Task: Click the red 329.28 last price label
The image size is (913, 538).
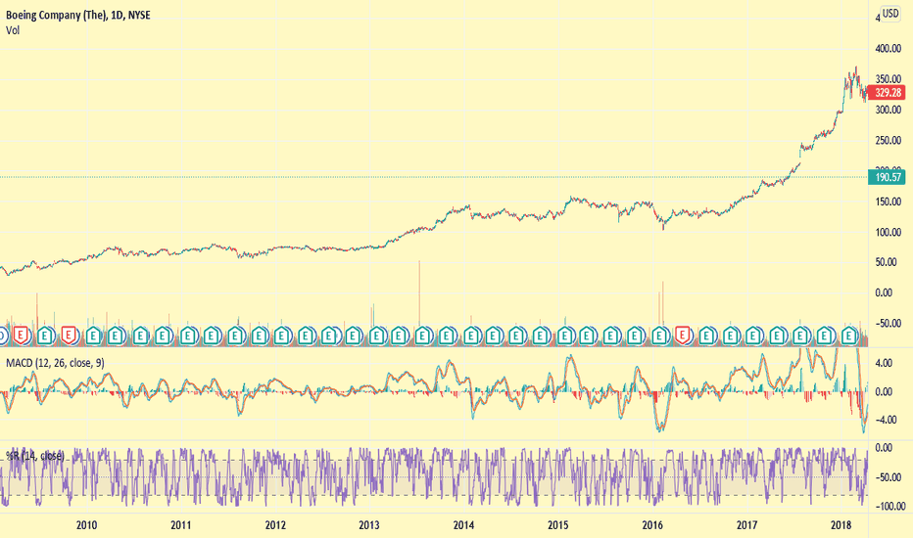Action: tap(888, 93)
